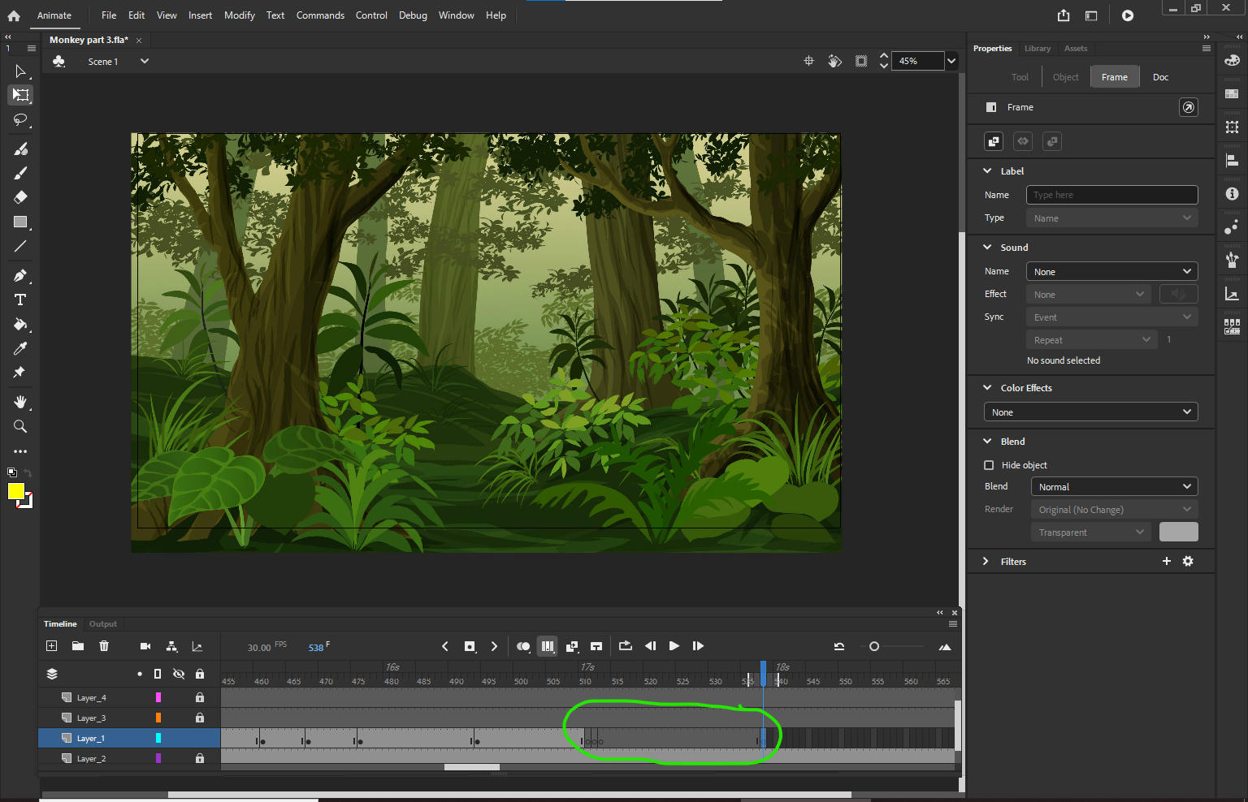The image size is (1248, 802).
Task: Choose the Paint Bucket tool
Action: pyautogui.click(x=20, y=325)
